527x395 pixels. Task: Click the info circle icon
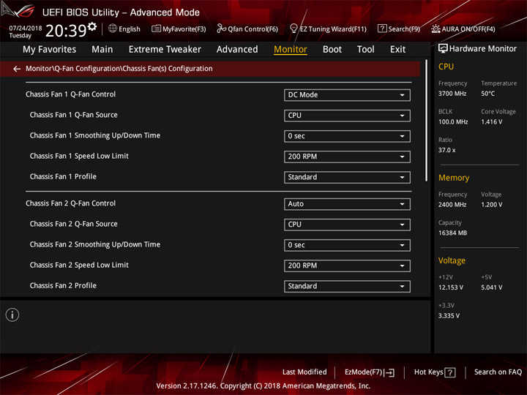(12, 315)
